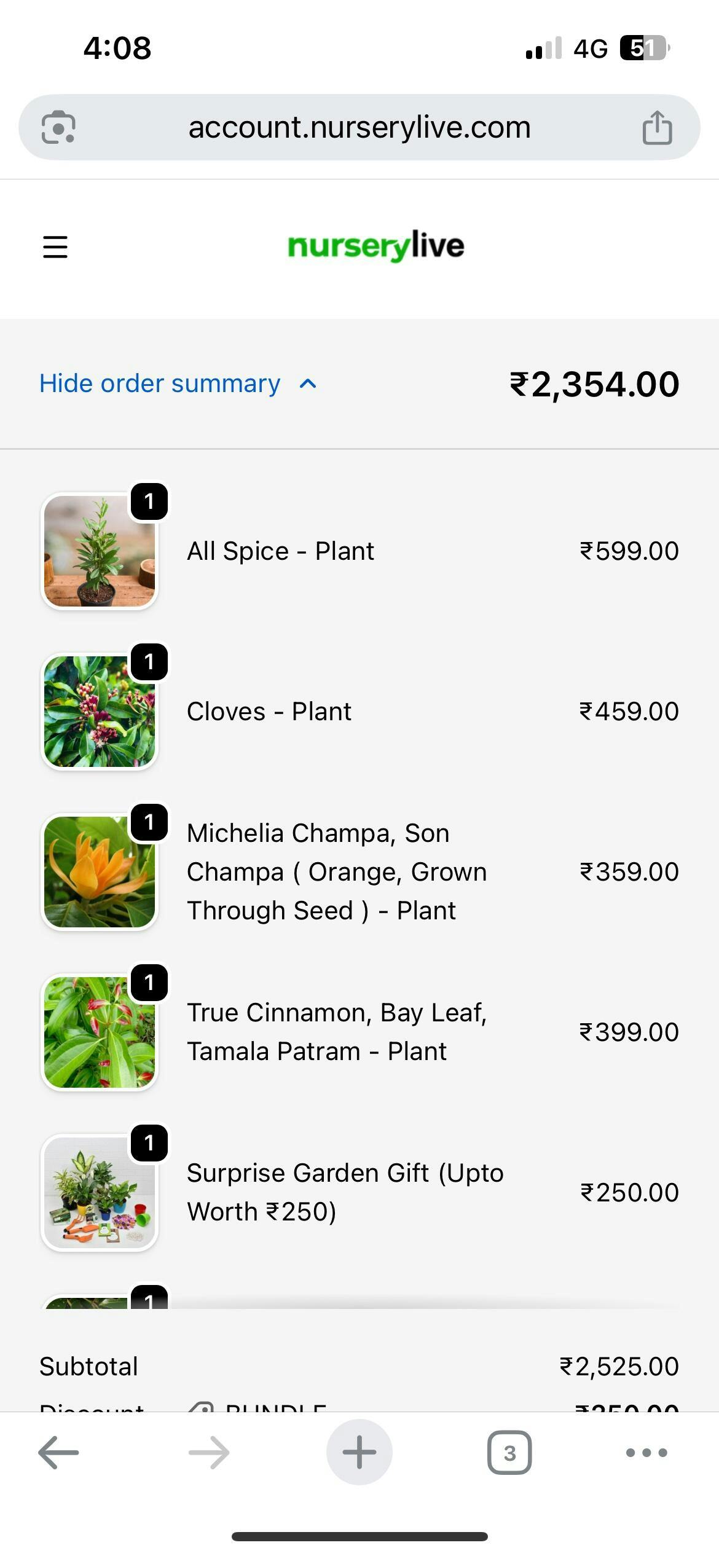Viewport: 719px width, 1556px height.
Task: Tap the Surprise Garden Gift thumbnail
Action: 100,1193
